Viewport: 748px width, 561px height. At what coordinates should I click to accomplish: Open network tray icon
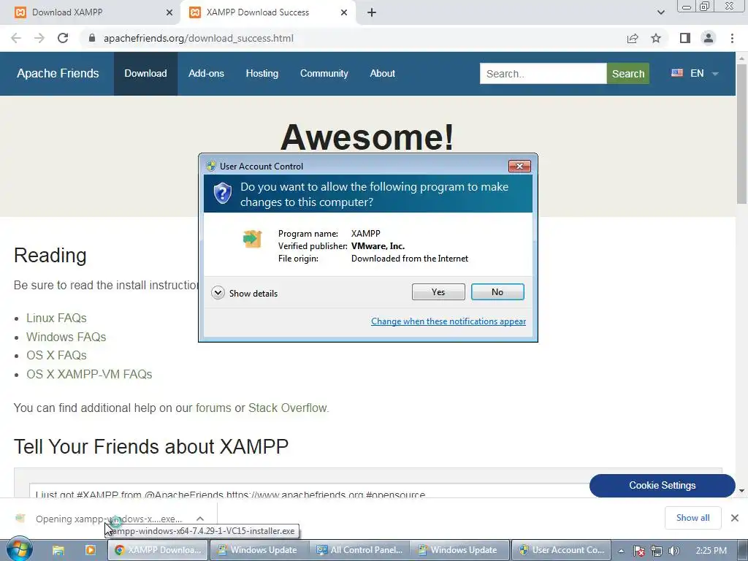click(x=657, y=551)
